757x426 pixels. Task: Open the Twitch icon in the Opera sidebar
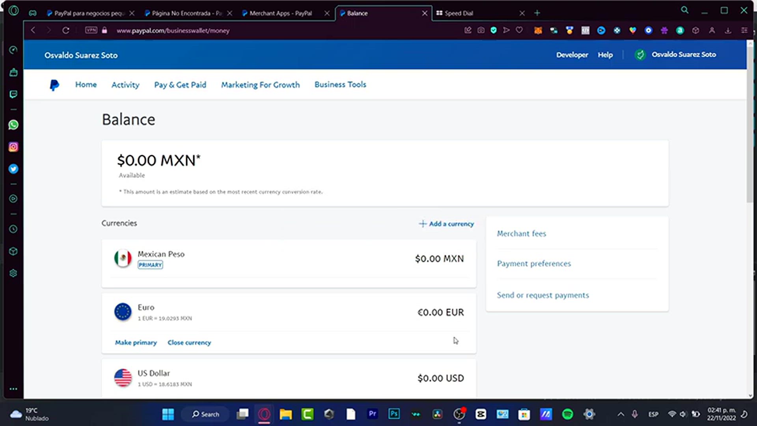coord(13,94)
